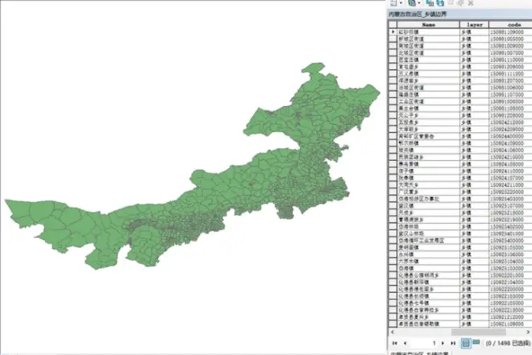Open the Table Options menu icon

coord(393,4)
